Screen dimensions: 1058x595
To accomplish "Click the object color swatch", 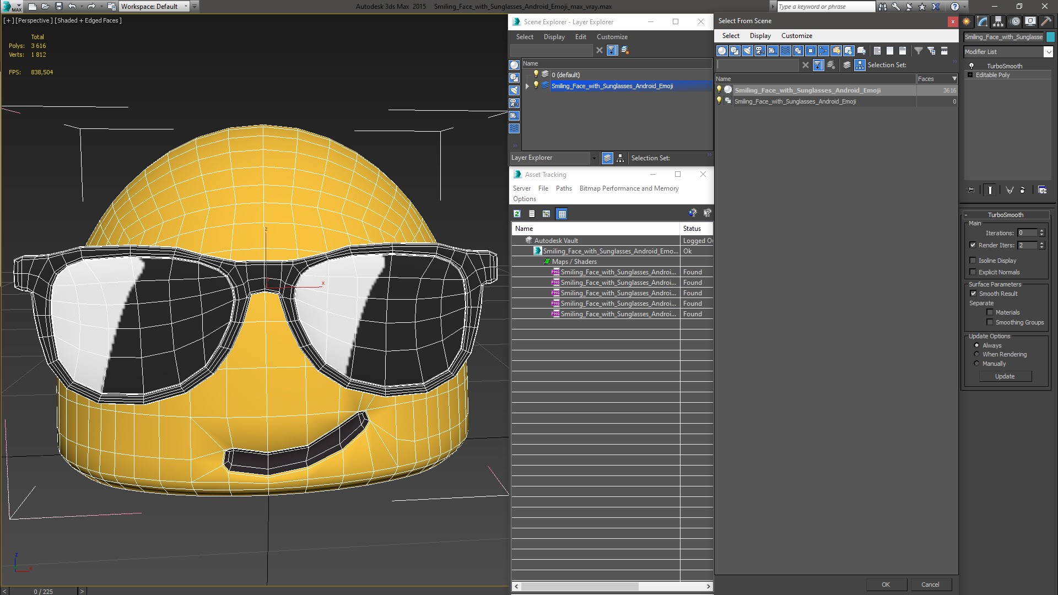I will point(1050,37).
